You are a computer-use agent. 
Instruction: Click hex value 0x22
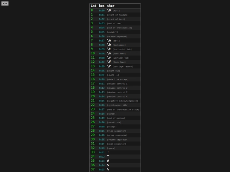tap(102, 157)
